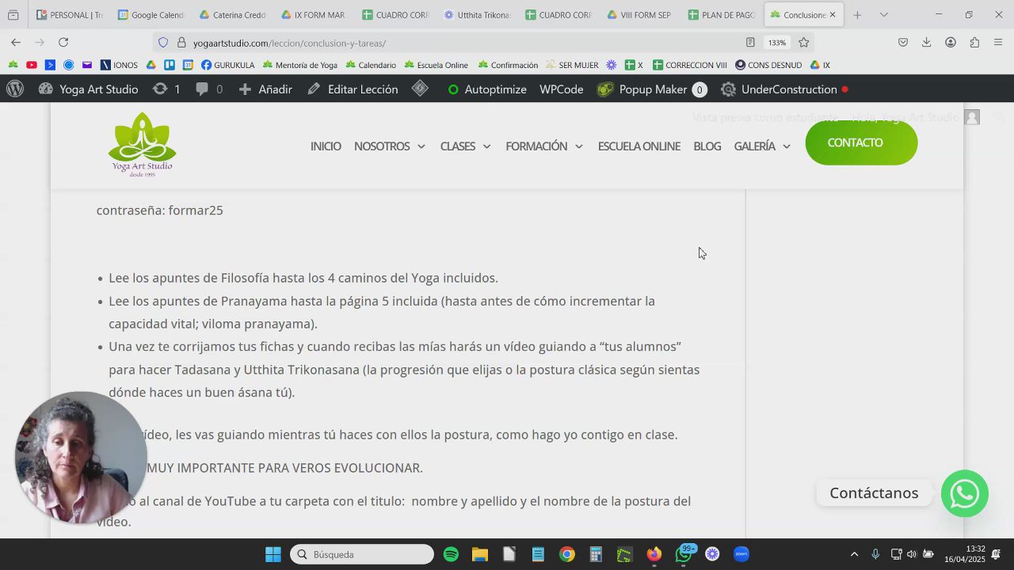Click Editar Lección in admin bar
The width and height of the screenshot is (1014, 570).
coord(353,89)
